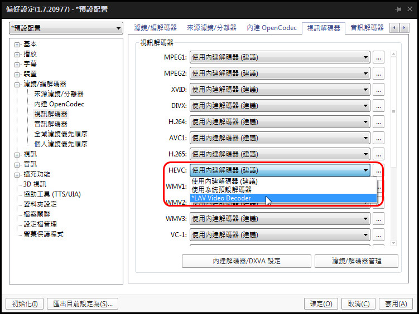
Task: Select 協助工具 (TTS/UIA) in the tree
Action: [52, 194]
